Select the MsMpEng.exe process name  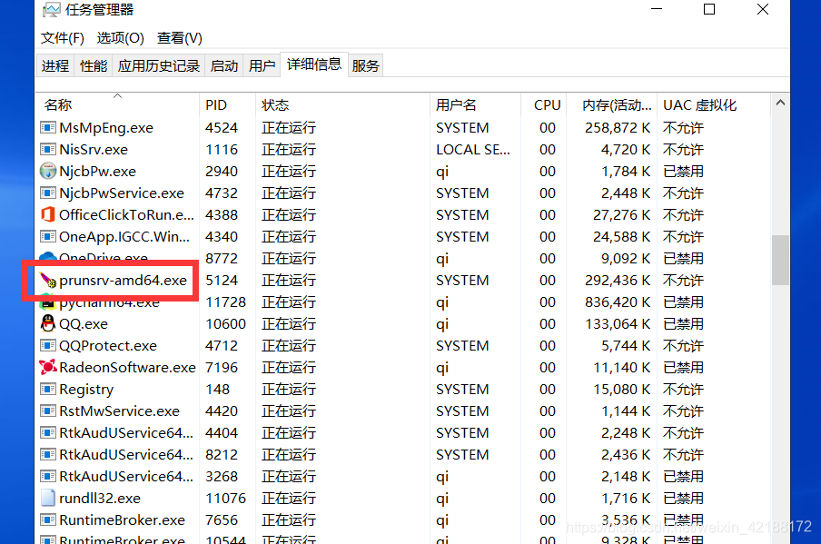coord(106,127)
